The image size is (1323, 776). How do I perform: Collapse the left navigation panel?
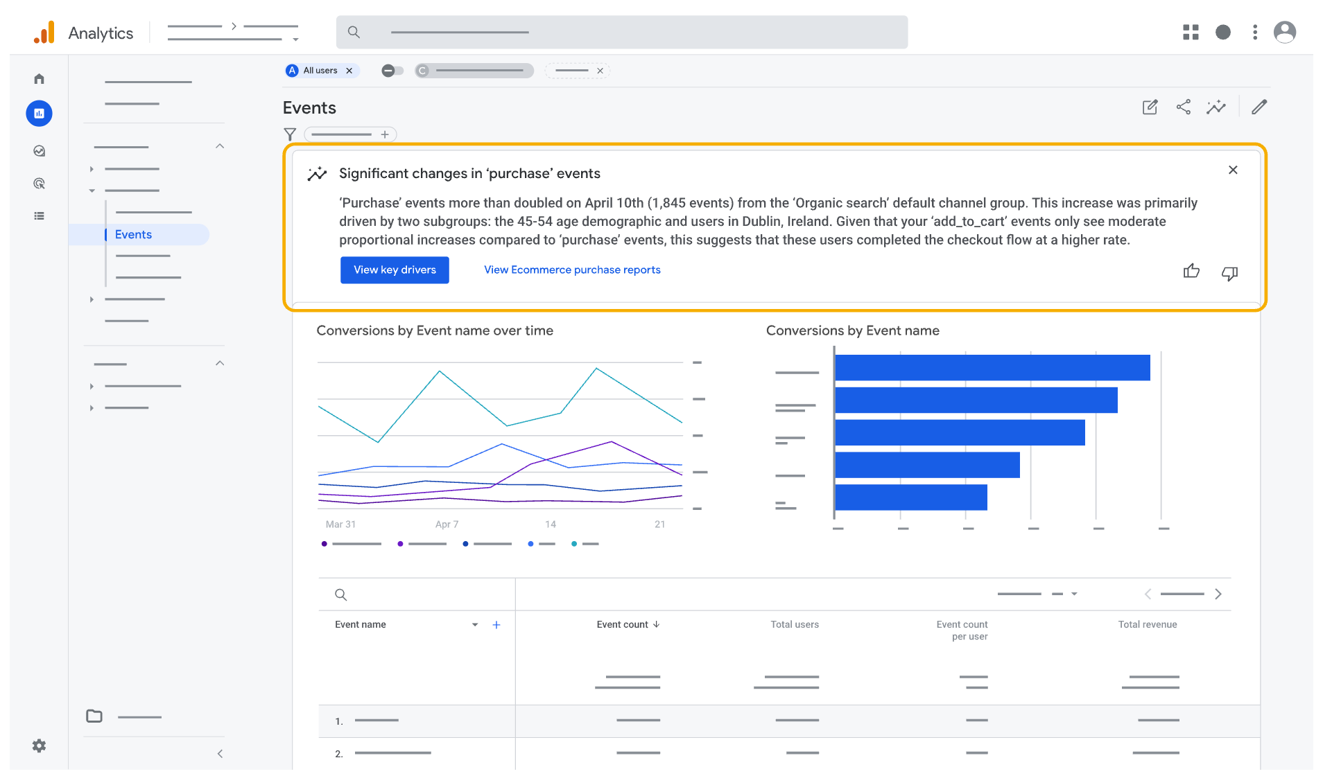tap(219, 753)
